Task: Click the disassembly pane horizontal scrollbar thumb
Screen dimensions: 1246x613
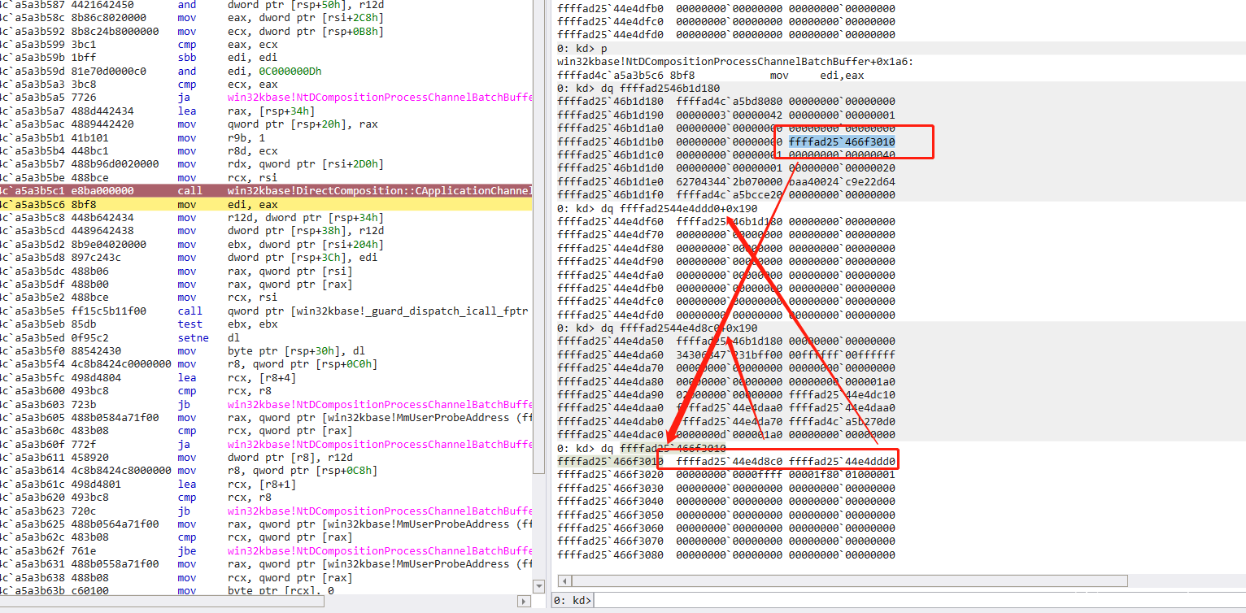Action: 163,601
